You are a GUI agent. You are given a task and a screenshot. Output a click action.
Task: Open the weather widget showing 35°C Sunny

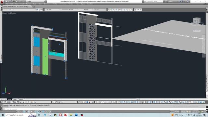click(x=177, y=115)
